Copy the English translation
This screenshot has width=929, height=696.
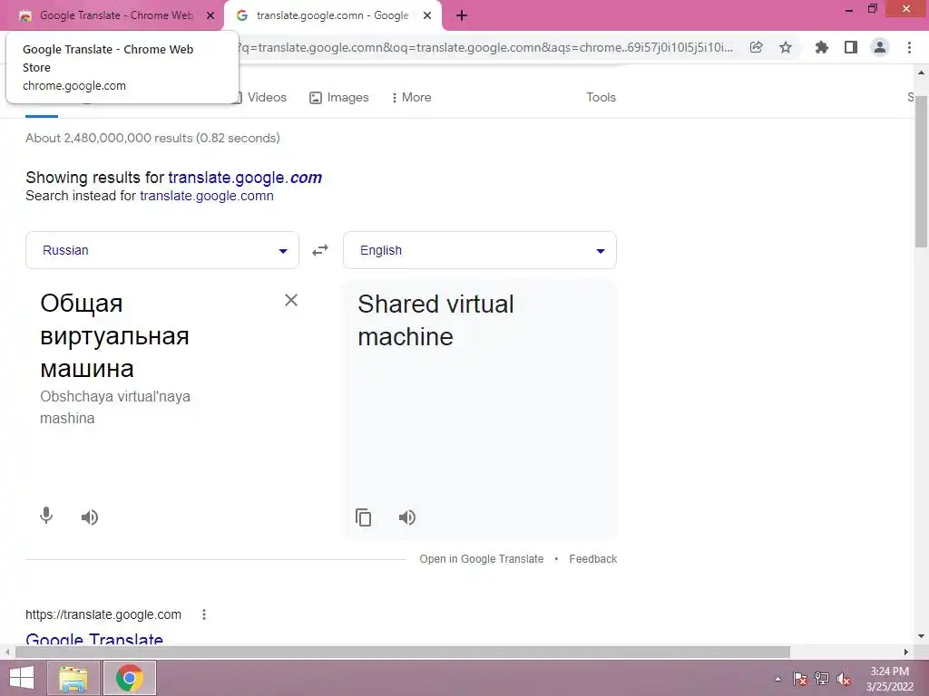(363, 517)
